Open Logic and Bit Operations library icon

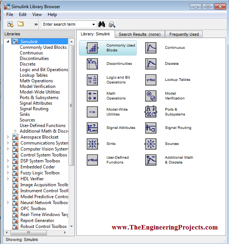point(92,80)
